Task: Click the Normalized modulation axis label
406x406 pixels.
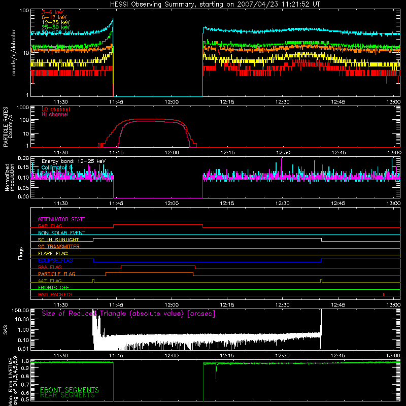Action: coord(10,177)
